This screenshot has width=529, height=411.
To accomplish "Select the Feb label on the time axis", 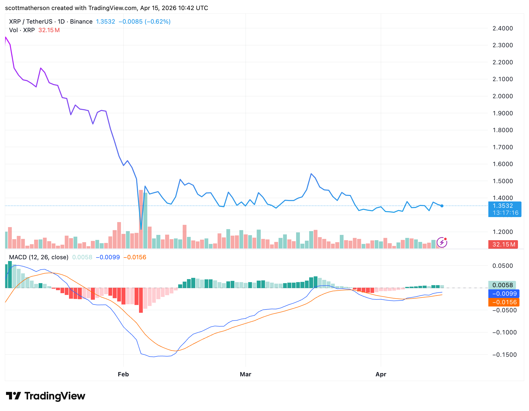I will pyautogui.click(x=123, y=374).
